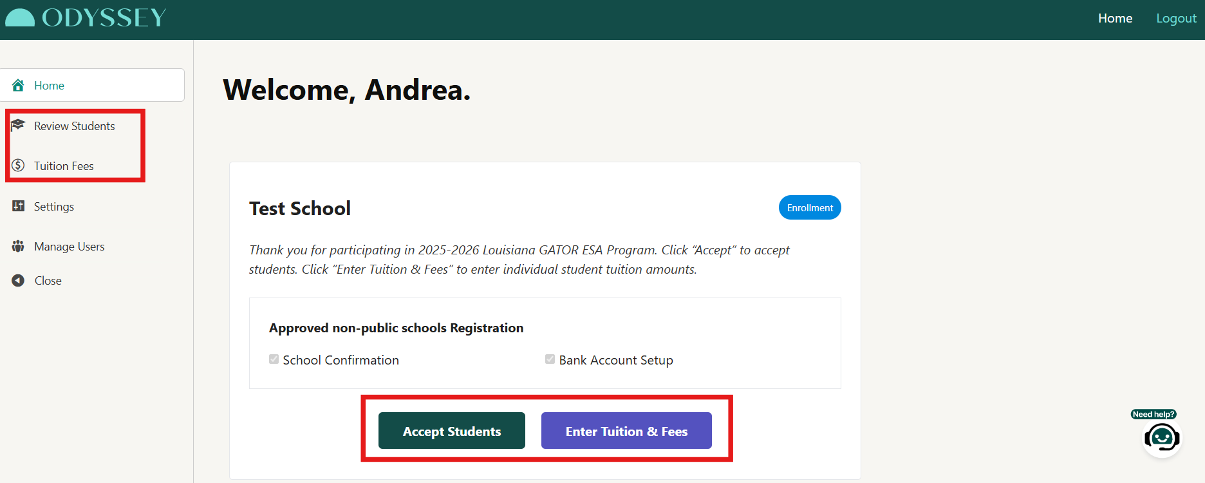The image size is (1205, 483).
Task: Select Tuition Fees from the sidebar
Action: [64, 166]
